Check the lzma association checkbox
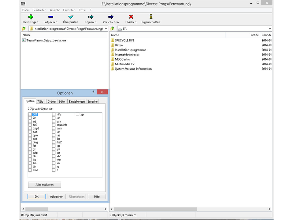Viewport: 293px width, 220px height. point(30,170)
